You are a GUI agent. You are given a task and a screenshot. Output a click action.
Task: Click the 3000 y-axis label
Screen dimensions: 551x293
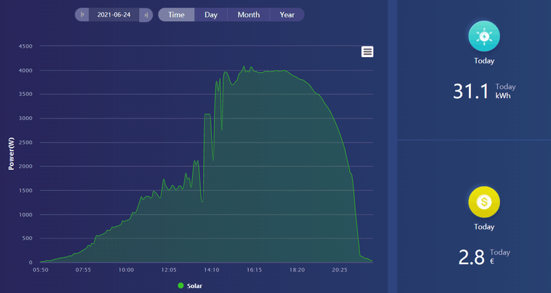25,118
